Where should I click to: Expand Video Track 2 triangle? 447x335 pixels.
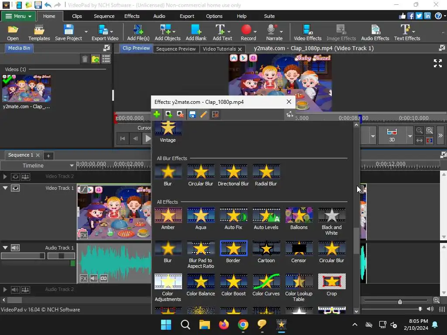point(5,177)
